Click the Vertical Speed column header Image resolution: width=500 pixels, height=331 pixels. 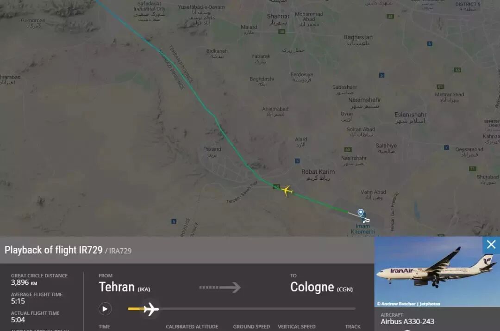[297, 326]
